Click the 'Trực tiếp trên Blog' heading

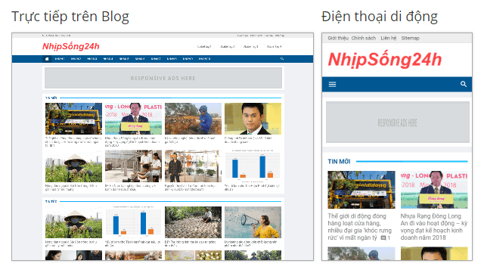[70, 17]
